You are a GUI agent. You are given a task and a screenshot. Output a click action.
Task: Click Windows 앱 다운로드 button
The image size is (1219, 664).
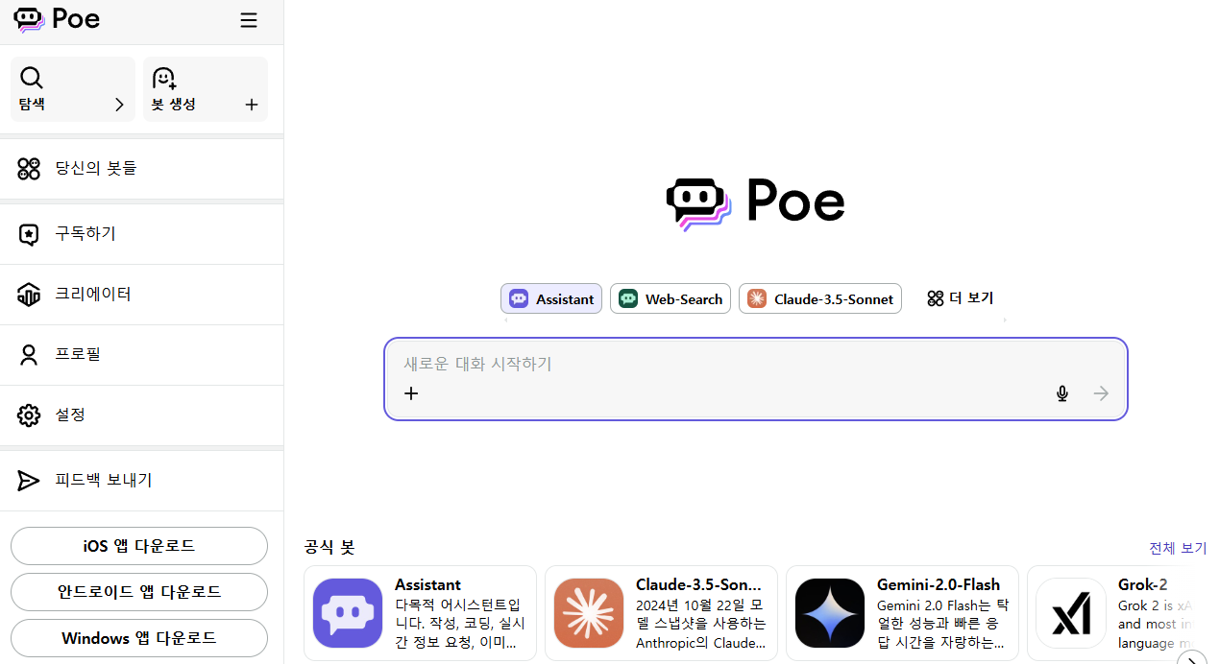pyautogui.click(x=139, y=638)
